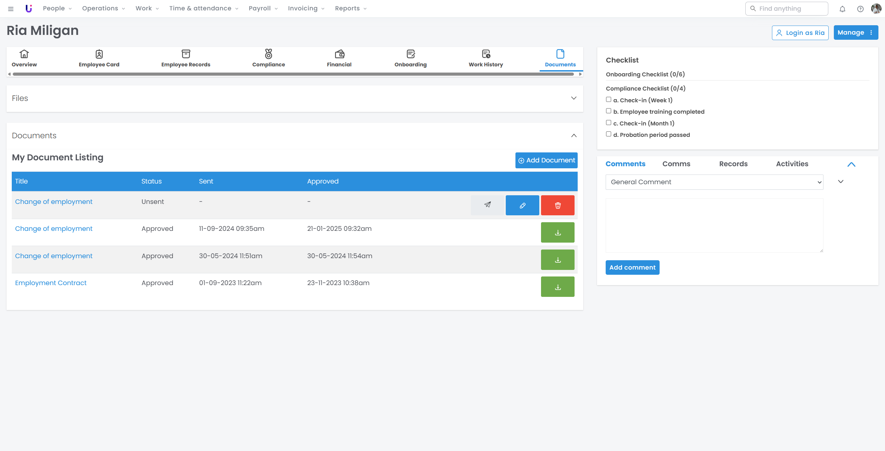Click the red trash icon for the unsent document

(x=558, y=205)
